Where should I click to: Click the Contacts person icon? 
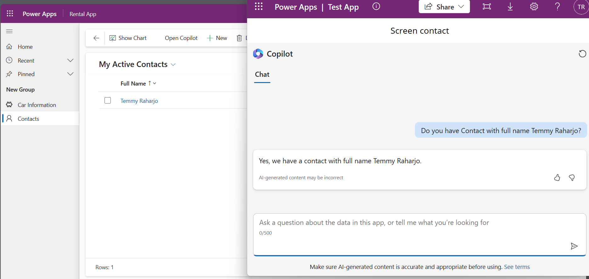pyautogui.click(x=9, y=118)
